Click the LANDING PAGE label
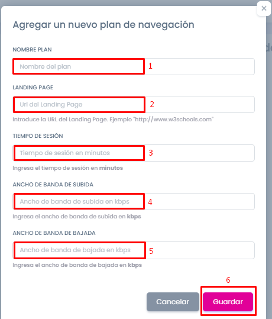 click(x=33, y=87)
